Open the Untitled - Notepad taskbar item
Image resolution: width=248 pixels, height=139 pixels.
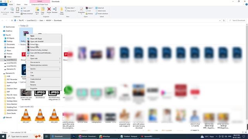click(129, 136)
